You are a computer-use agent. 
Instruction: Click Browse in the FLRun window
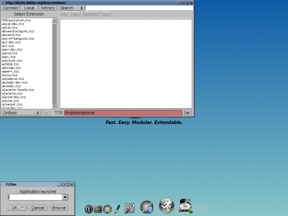pos(59,208)
